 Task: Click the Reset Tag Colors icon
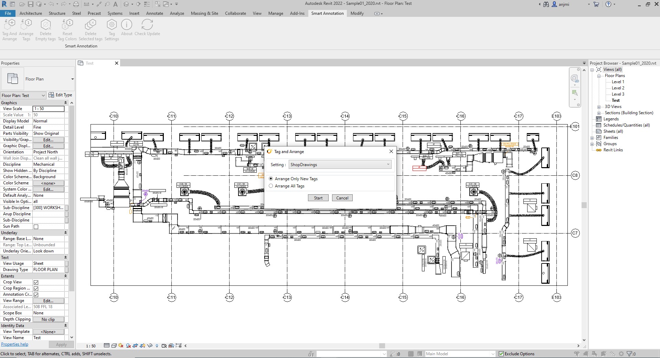pyautogui.click(x=67, y=25)
